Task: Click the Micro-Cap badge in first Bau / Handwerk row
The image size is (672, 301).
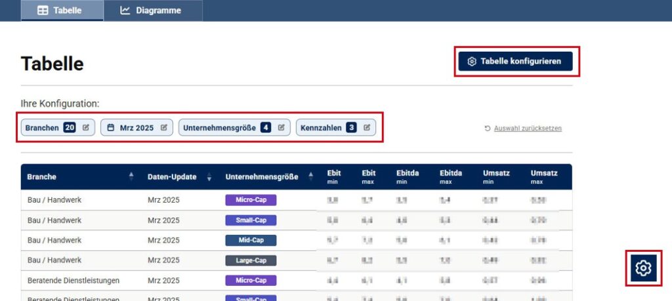Action: pos(251,200)
